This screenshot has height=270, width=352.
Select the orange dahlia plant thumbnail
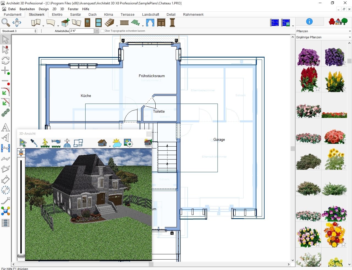[334, 136]
